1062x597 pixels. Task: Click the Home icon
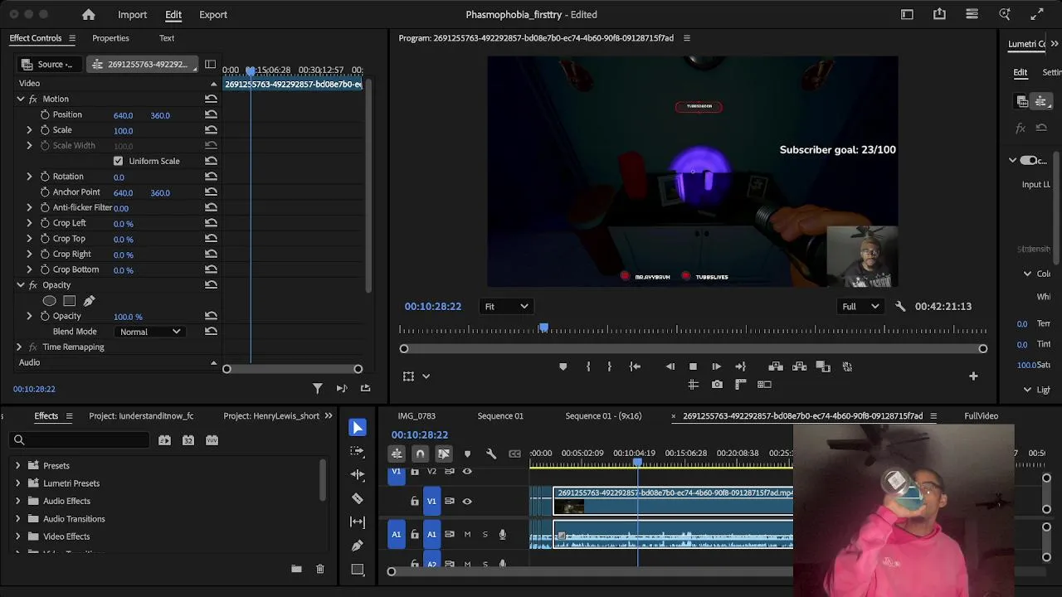coord(89,14)
